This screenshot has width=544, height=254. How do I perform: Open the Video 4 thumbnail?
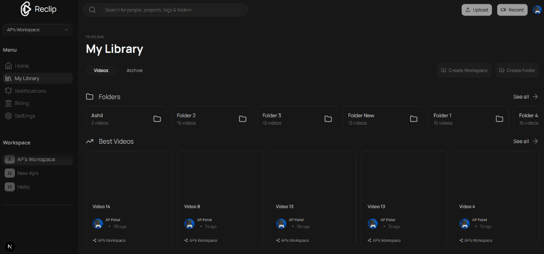[496, 175]
